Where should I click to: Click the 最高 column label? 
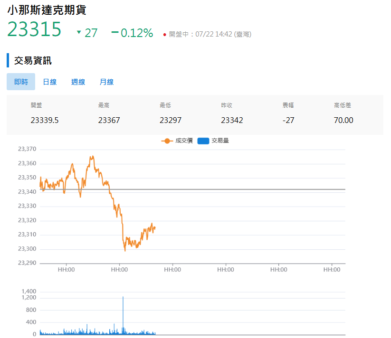click(104, 105)
